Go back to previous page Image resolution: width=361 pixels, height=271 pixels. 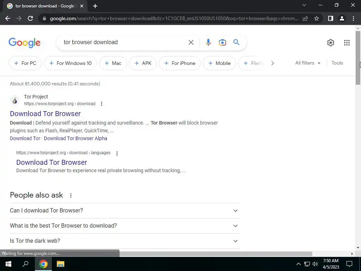8,18
